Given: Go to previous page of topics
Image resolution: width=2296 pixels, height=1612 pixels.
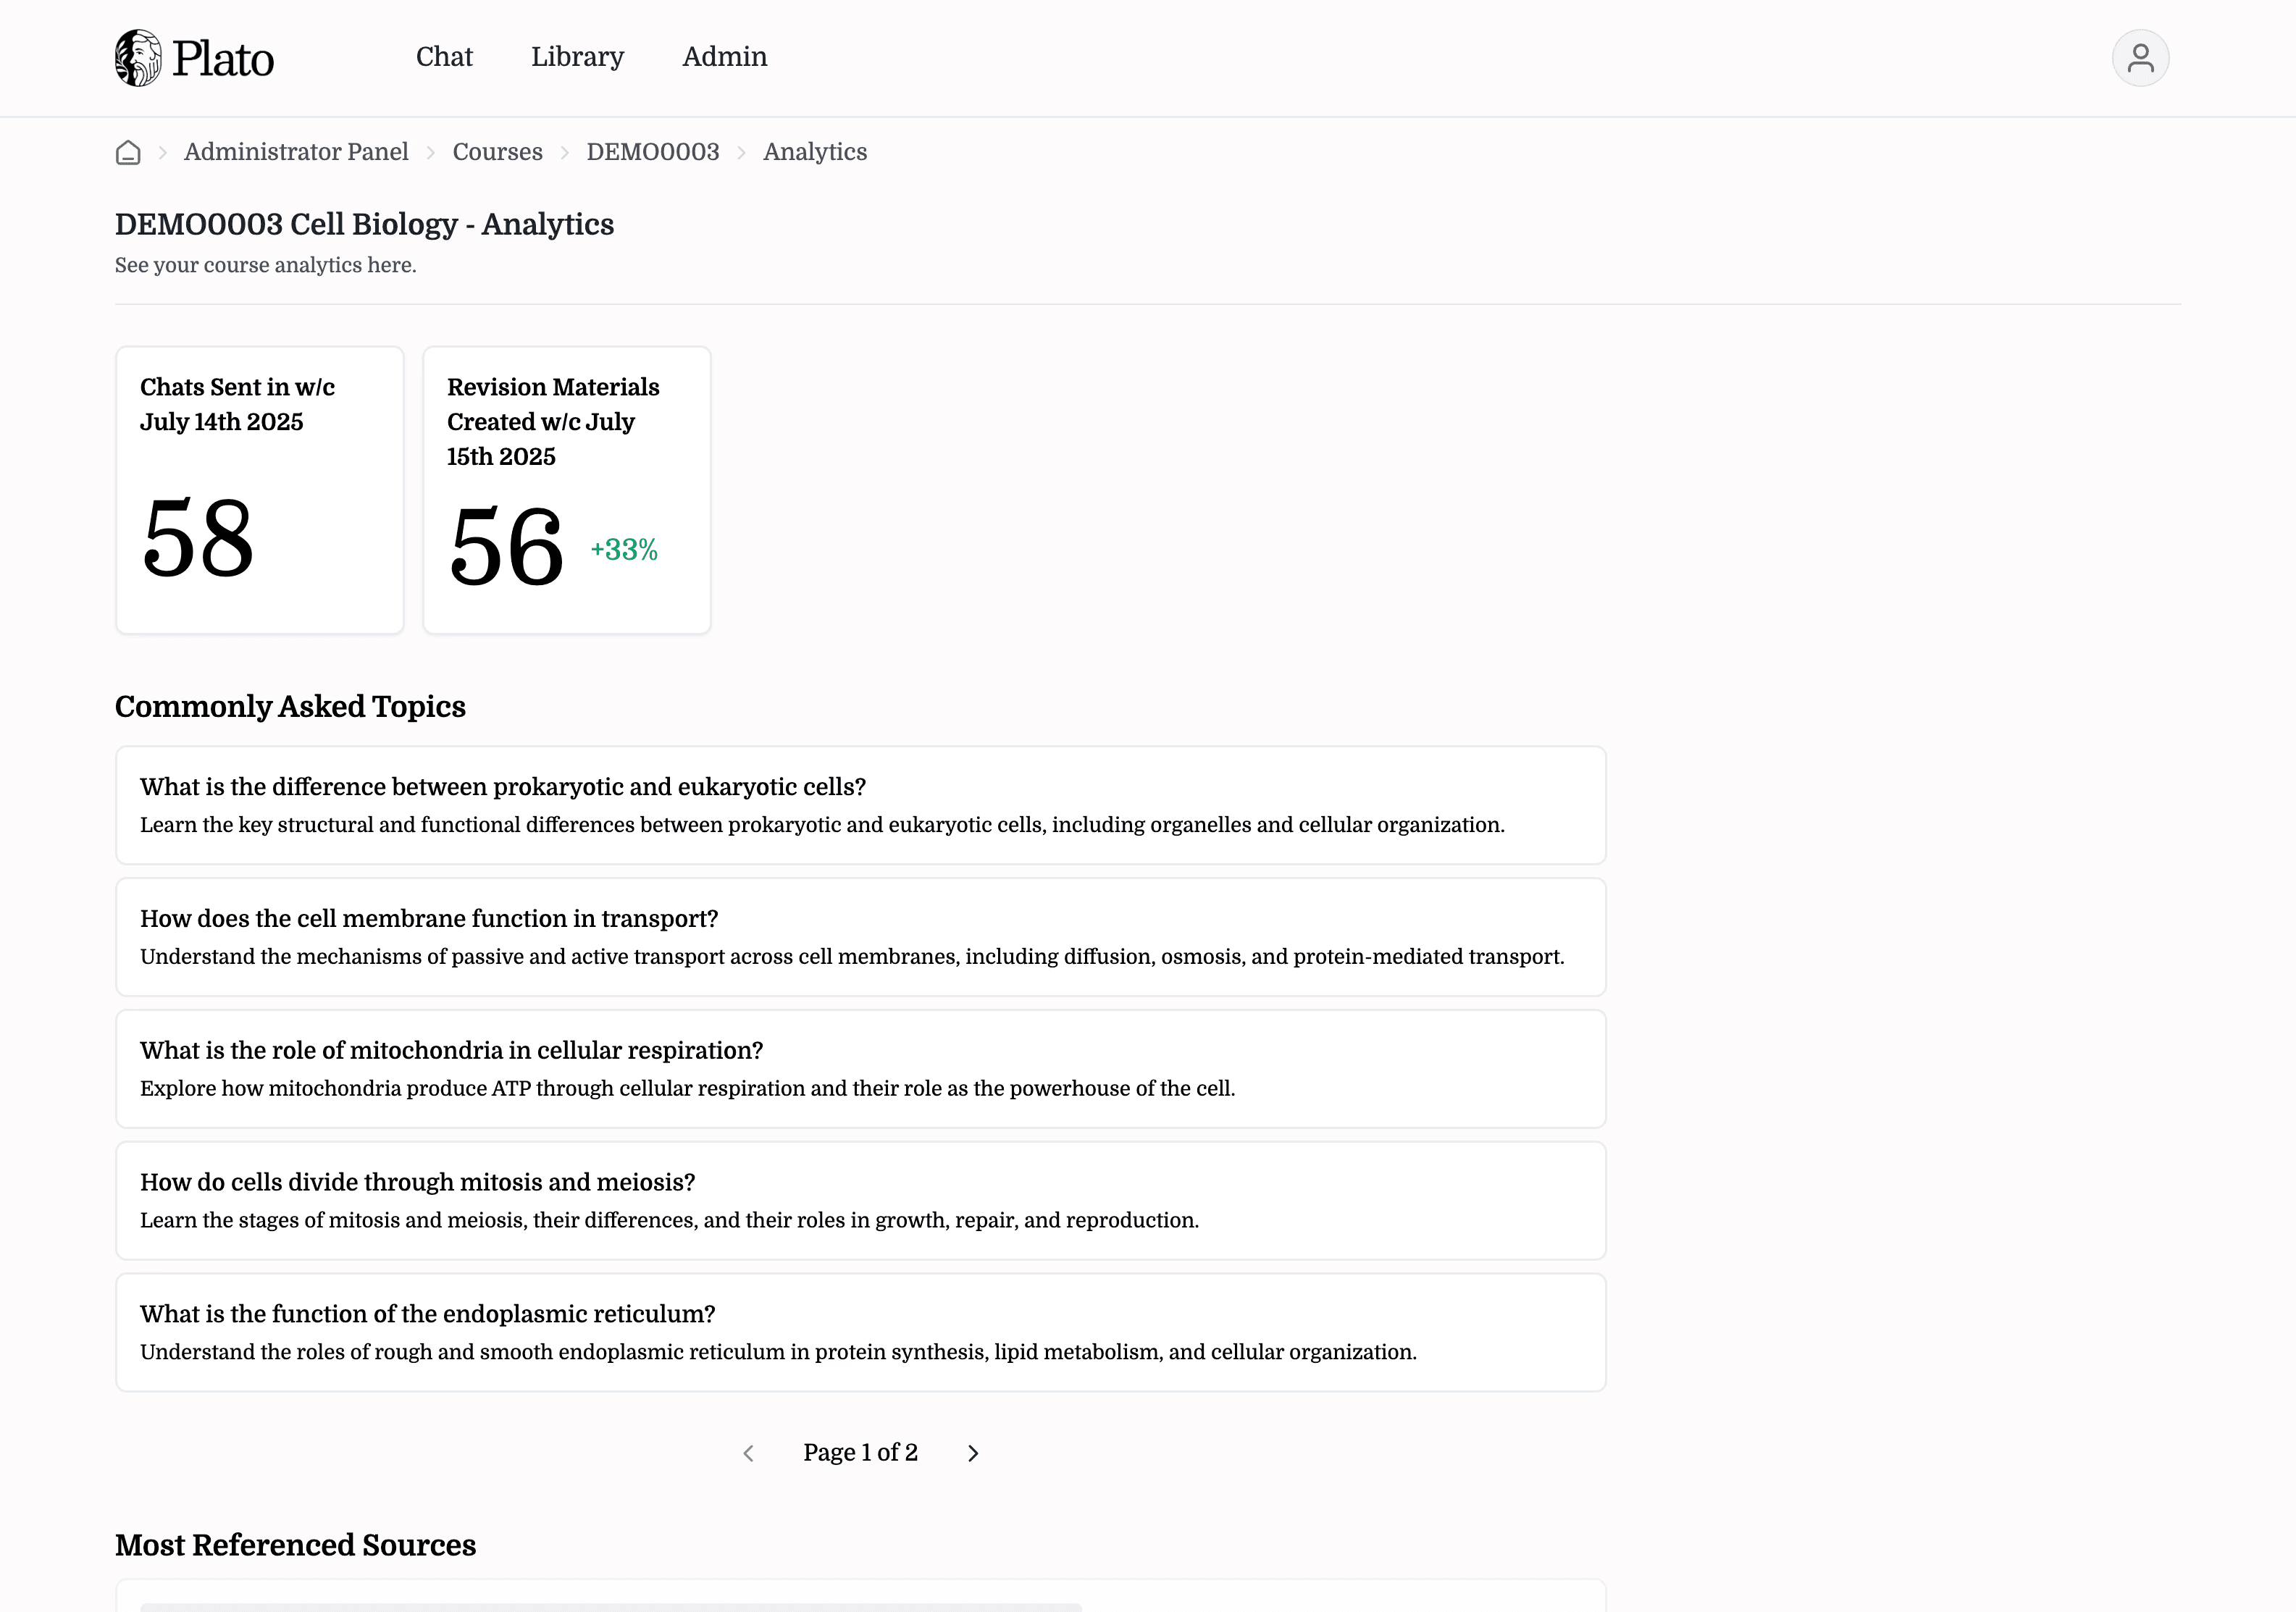Looking at the screenshot, I should [748, 1453].
